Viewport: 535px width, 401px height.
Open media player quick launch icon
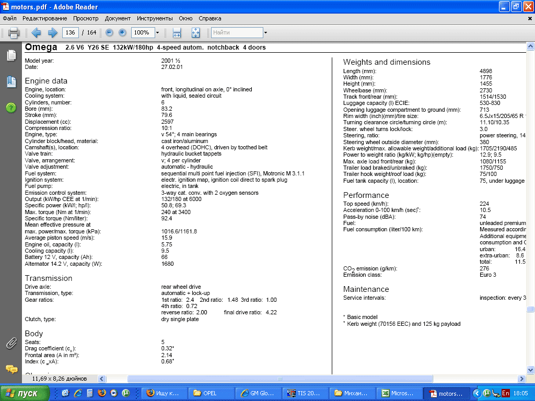(113, 393)
